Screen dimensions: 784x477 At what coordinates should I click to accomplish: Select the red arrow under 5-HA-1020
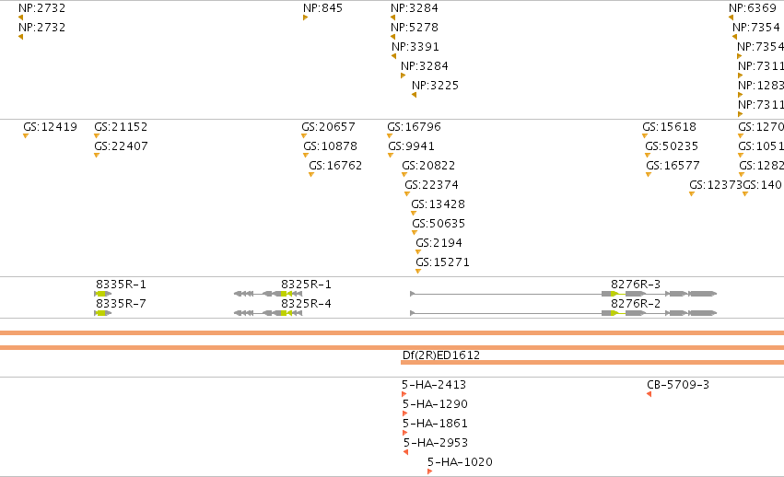430,471
